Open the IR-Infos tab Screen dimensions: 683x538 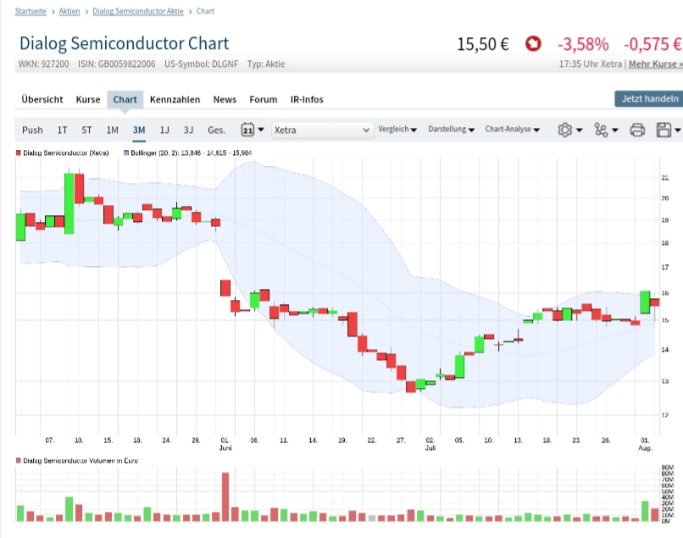(307, 99)
